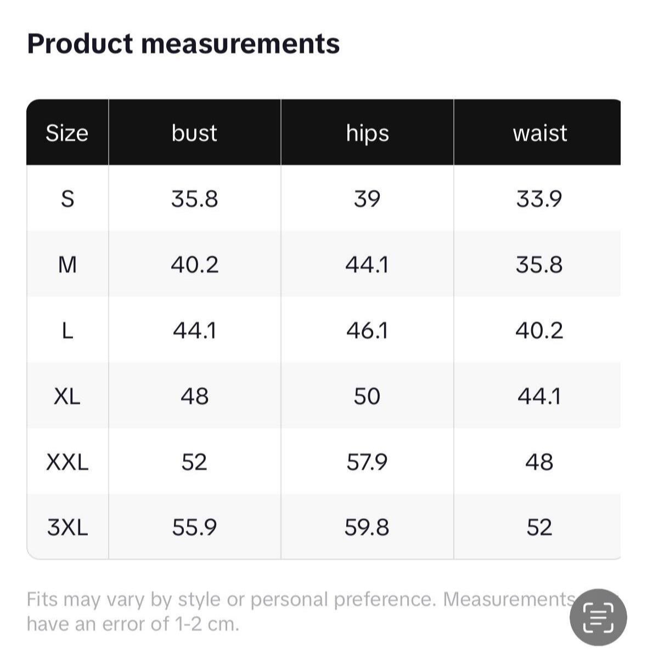This screenshot has height=658, width=647.
Task: Select the XL size row label
Action: pyautogui.click(x=67, y=396)
